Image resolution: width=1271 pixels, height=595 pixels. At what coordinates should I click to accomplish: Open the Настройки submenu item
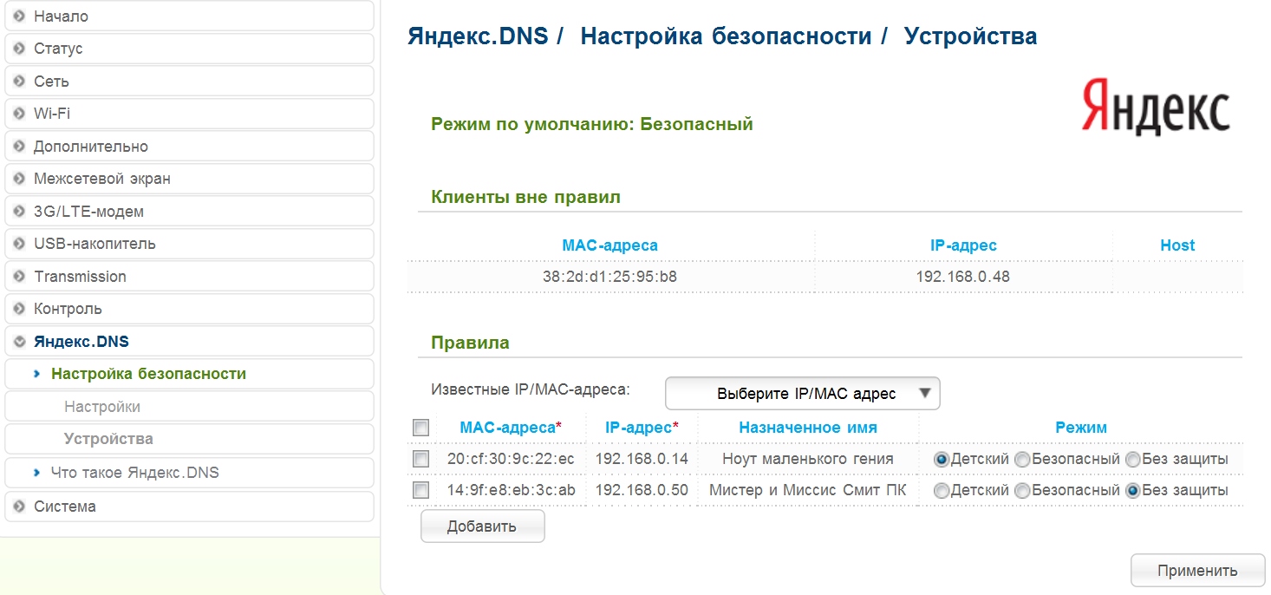point(101,407)
